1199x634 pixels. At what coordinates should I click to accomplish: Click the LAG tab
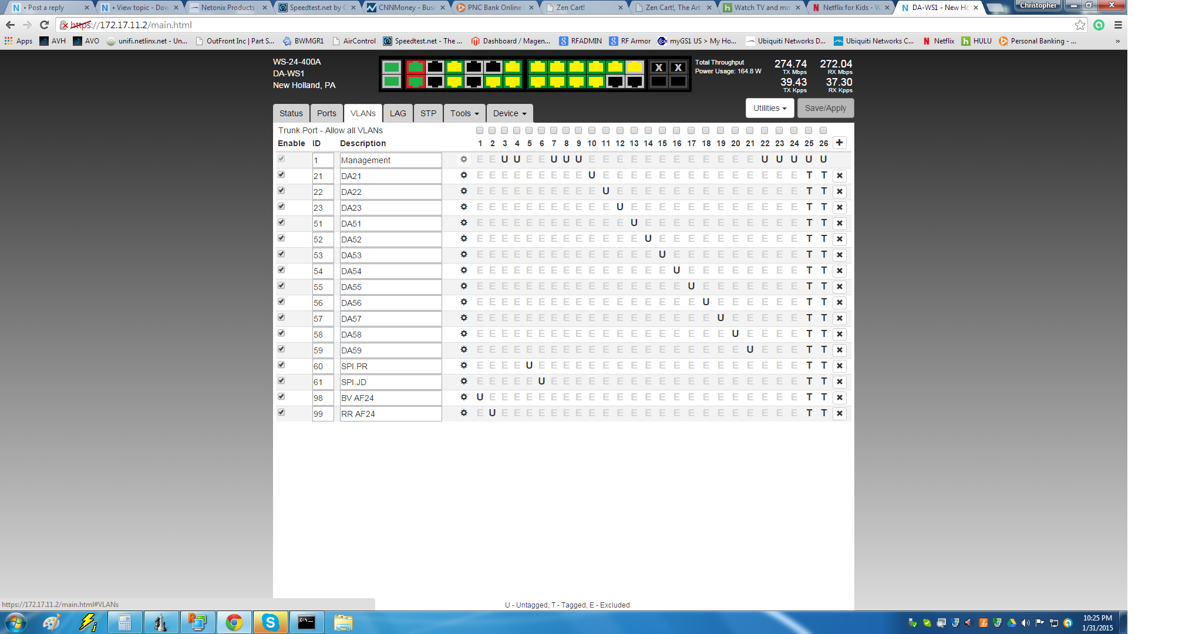point(398,113)
